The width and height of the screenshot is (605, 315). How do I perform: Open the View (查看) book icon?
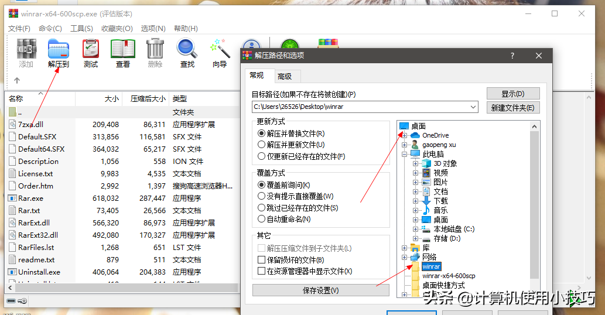click(x=123, y=53)
